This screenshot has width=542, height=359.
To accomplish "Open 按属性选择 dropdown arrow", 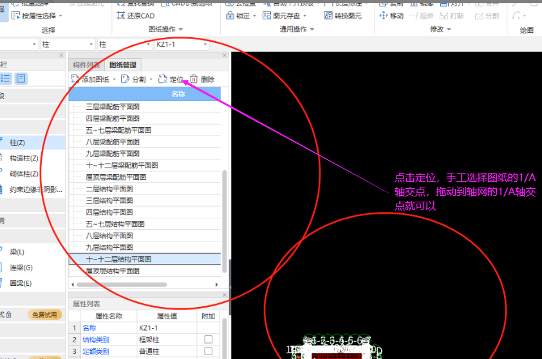I will [61, 16].
